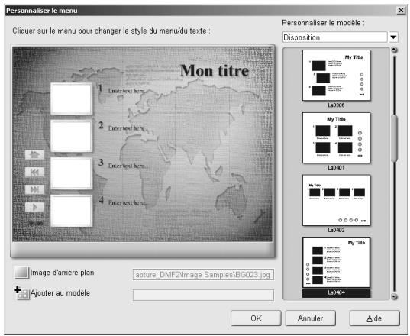The image size is (410, 336).
Task: Click the Image d'arrière-plan icon
Action: 21,272
